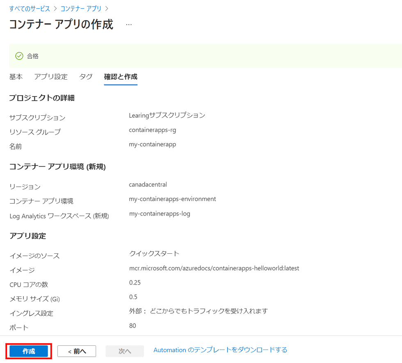Screen dimensions: 402x363
Task: Click the green 合格 checkmark icon
Action: click(19, 56)
